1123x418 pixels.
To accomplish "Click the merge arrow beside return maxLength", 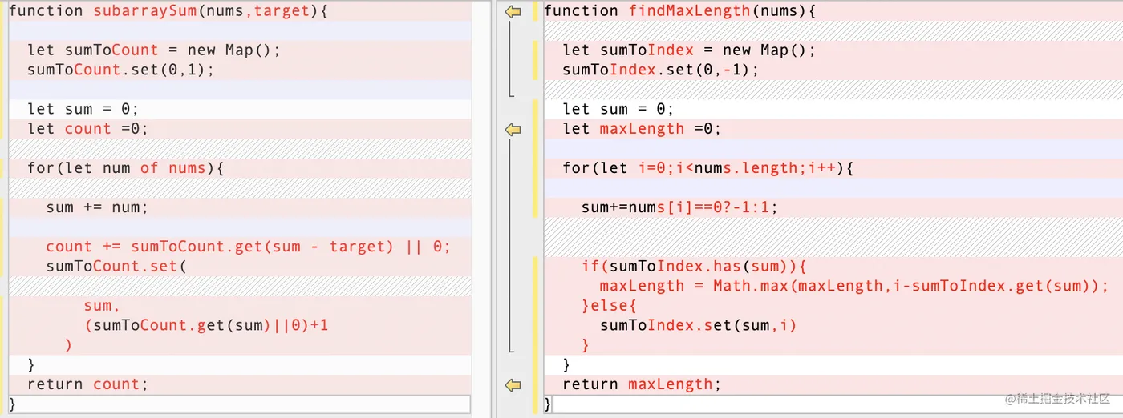I will [513, 385].
